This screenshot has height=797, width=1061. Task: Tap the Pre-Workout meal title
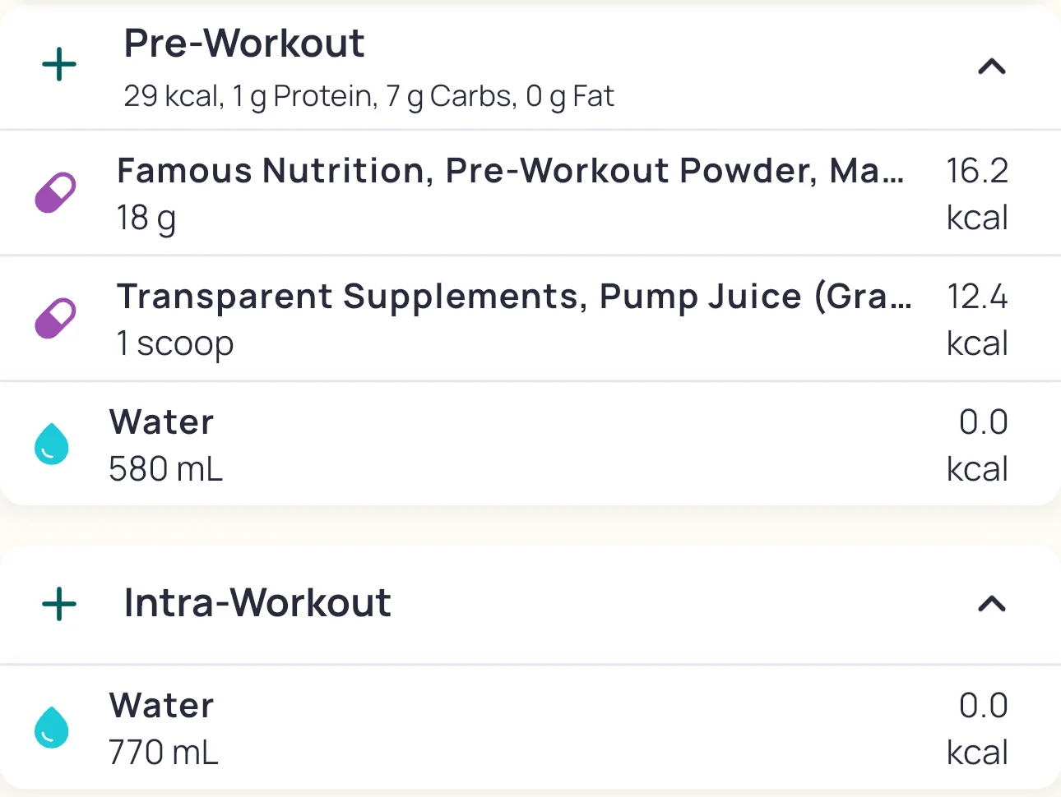point(244,44)
